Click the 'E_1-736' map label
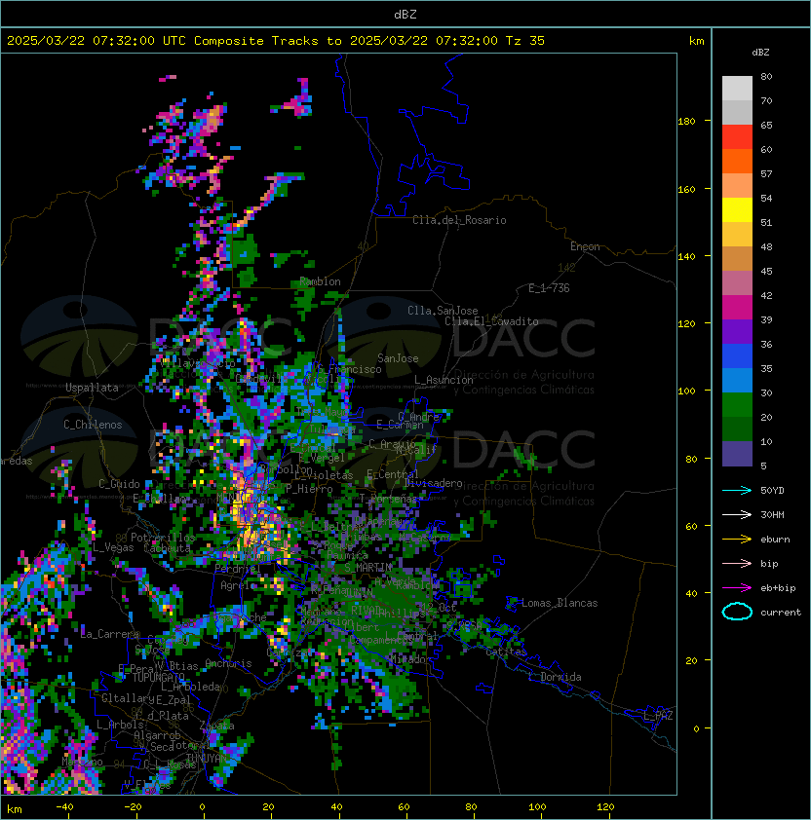 click(x=549, y=288)
